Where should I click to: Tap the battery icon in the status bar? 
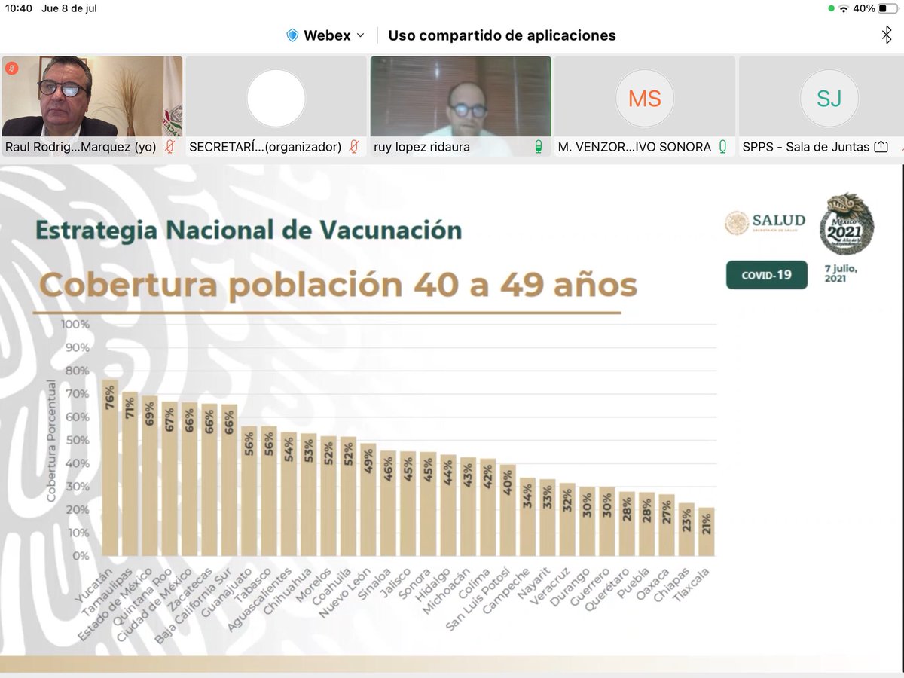coord(887,8)
